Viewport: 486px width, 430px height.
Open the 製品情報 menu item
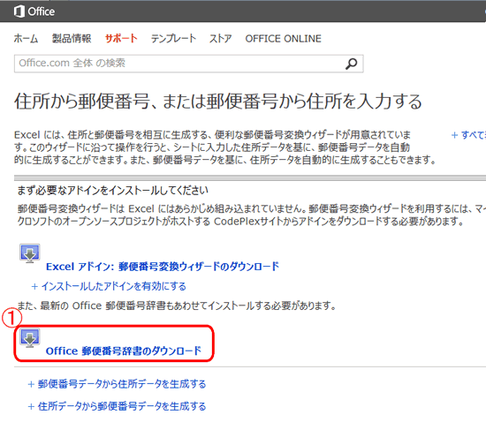coord(72,39)
